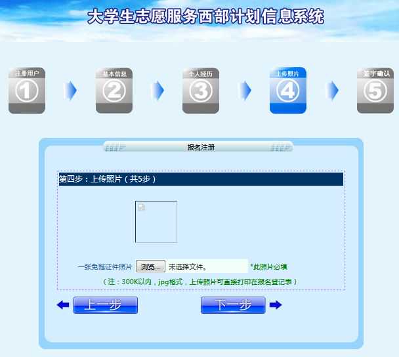Screen dimensions: 399x357
Task: Click the arrow between steps 3 and 4
Action: 245,91
